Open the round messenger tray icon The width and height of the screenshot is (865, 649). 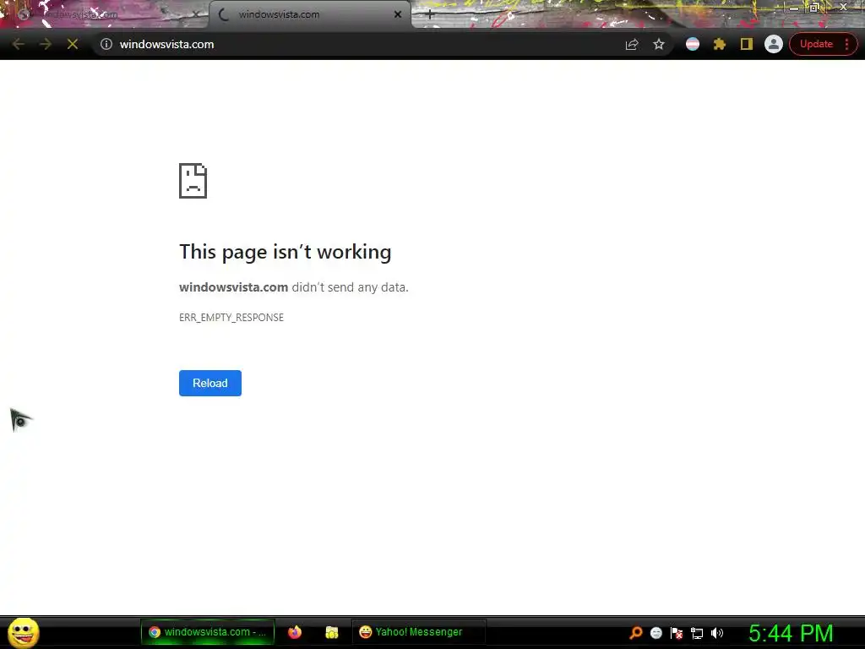click(656, 633)
